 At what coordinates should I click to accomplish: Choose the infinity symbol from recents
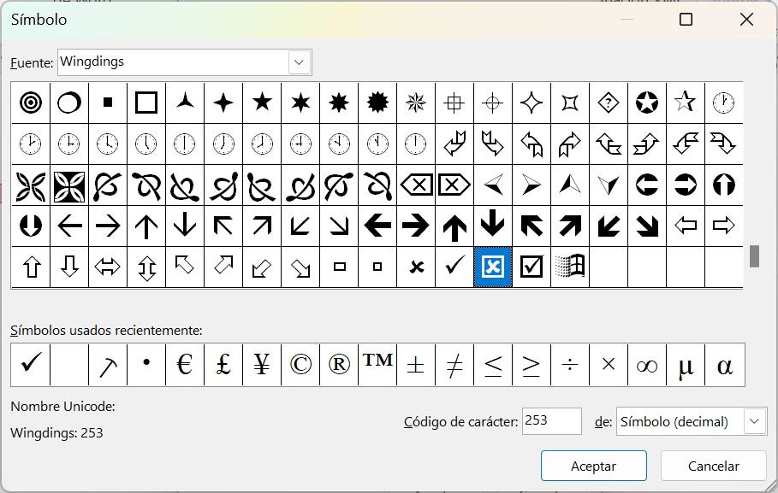coord(647,365)
